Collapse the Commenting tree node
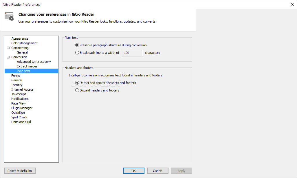This screenshot has height=178, width=297. click(x=8, y=48)
